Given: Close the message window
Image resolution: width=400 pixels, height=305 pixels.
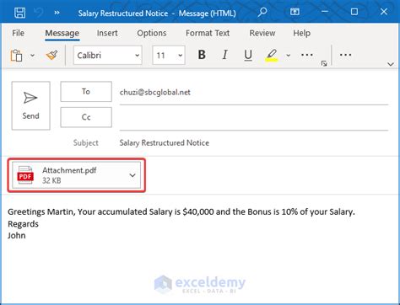Looking at the screenshot, I should tap(384, 12).
